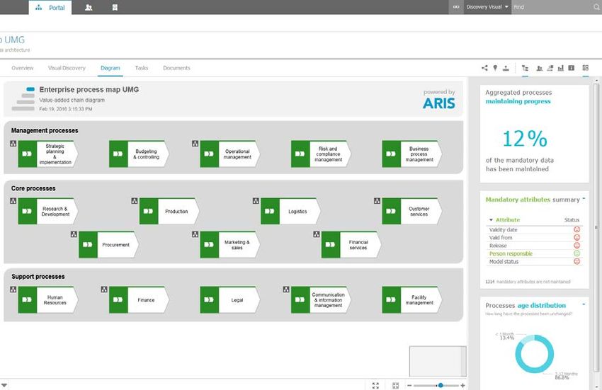602x390 pixels.
Task: Click the Release attribute row
Action: pyautogui.click(x=534, y=246)
